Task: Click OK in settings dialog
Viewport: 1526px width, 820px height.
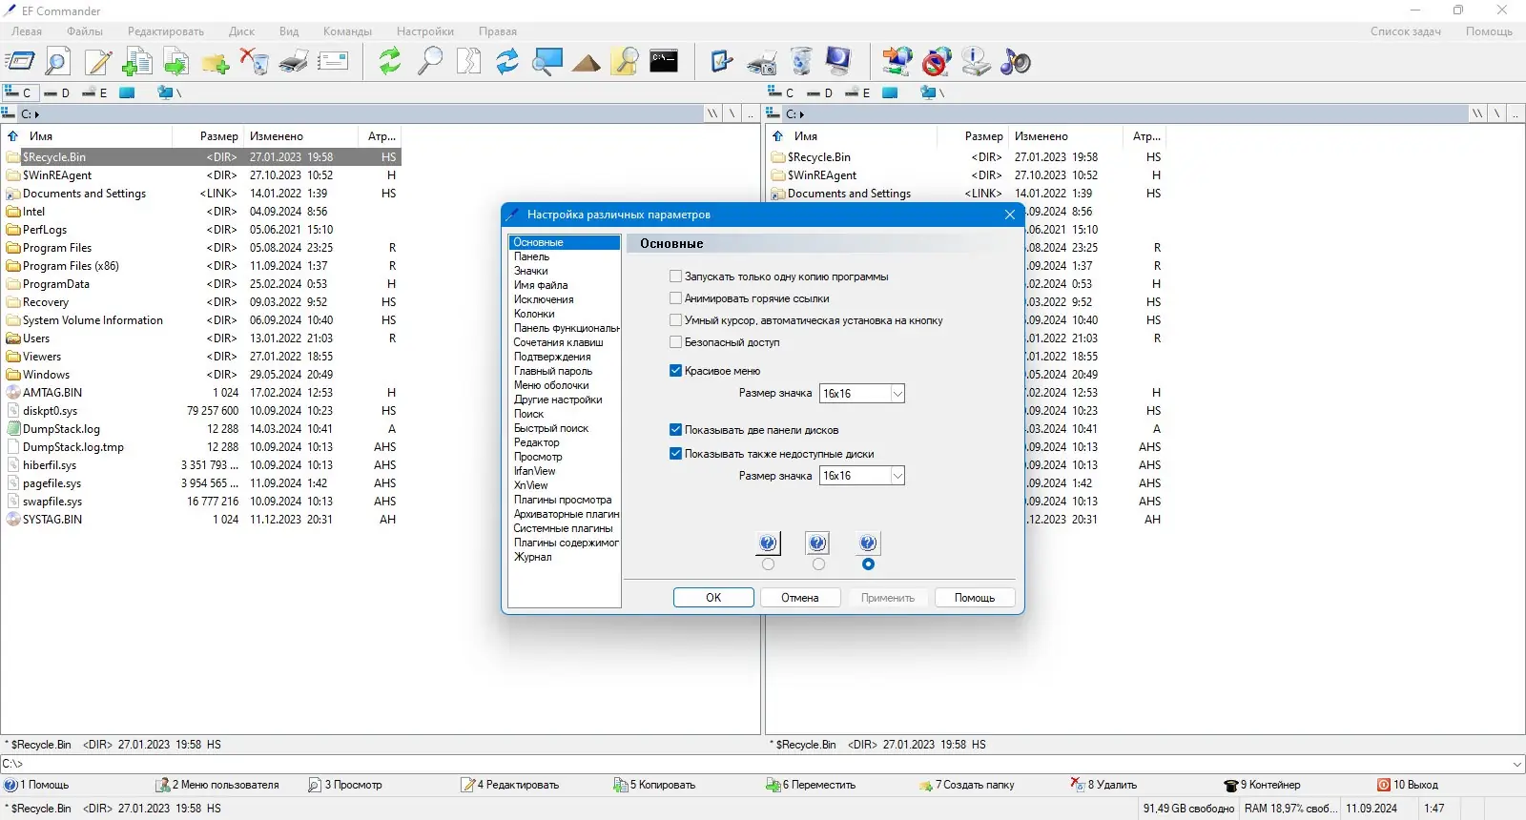Action: pos(713,598)
